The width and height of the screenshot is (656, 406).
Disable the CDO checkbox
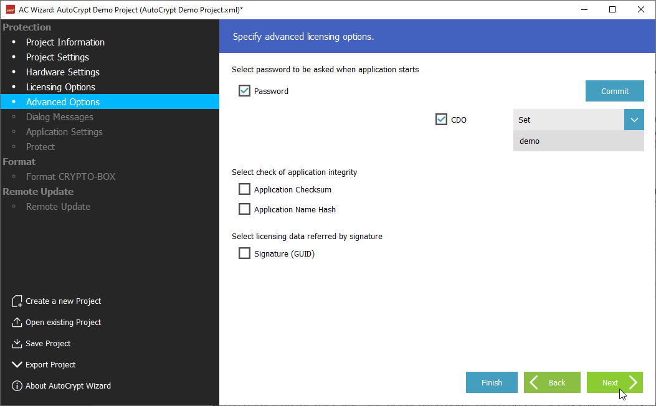click(441, 120)
